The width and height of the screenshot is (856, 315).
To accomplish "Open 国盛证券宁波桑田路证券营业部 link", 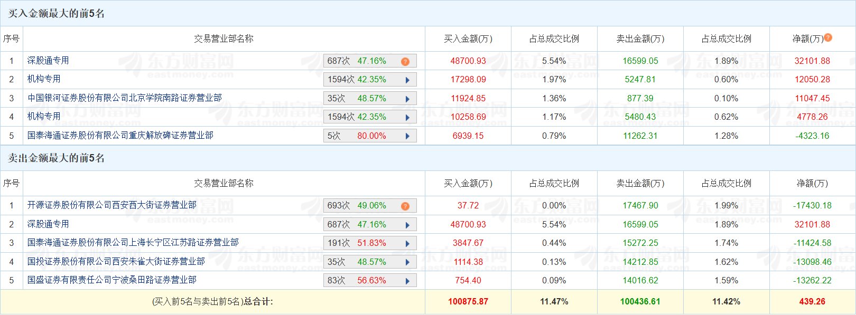I will pyautogui.click(x=112, y=280).
